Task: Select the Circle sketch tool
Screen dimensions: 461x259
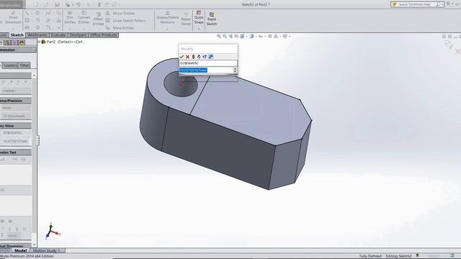Action: (37, 13)
